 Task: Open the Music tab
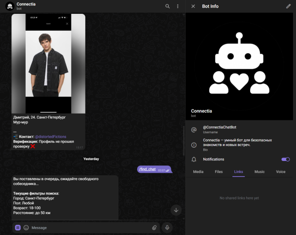259,172
